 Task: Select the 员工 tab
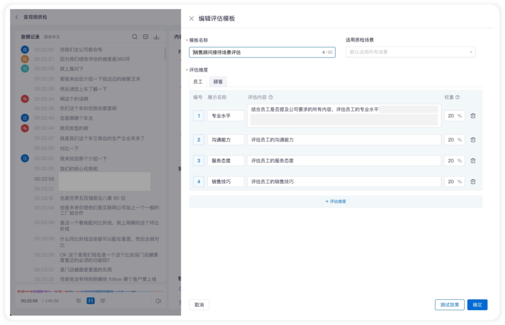198,82
